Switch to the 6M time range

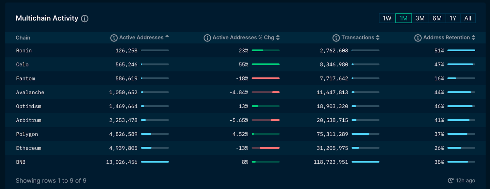tap(437, 18)
